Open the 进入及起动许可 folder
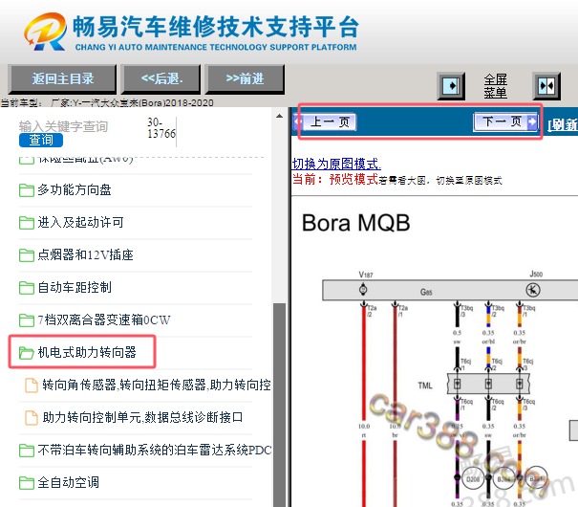The image size is (578, 507). point(80,222)
